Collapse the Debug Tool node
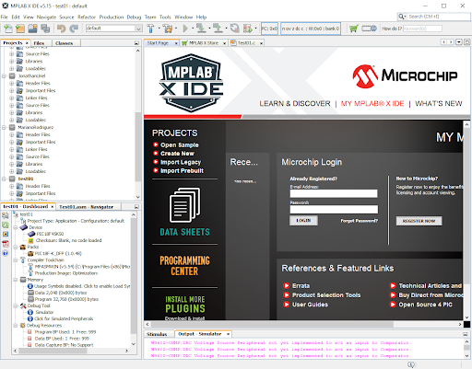The image size is (472, 369). pos(16,306)
